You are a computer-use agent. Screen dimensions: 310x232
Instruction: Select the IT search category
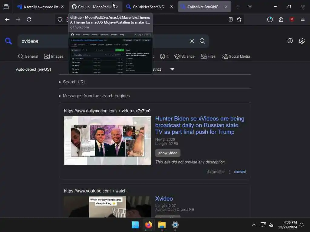coord(164,56)
